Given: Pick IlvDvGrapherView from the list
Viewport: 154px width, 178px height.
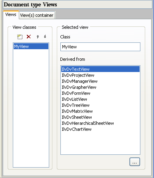Looking at the screenshot, I should 100,87.
